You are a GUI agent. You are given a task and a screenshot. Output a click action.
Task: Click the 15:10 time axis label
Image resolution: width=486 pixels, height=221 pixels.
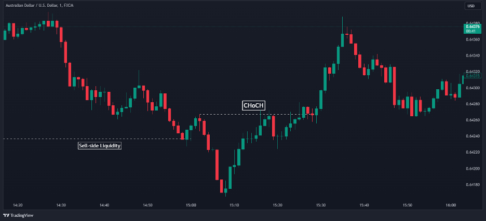point(234,205)
